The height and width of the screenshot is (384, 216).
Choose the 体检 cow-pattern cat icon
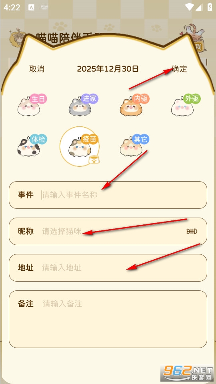tap(32, 145)
